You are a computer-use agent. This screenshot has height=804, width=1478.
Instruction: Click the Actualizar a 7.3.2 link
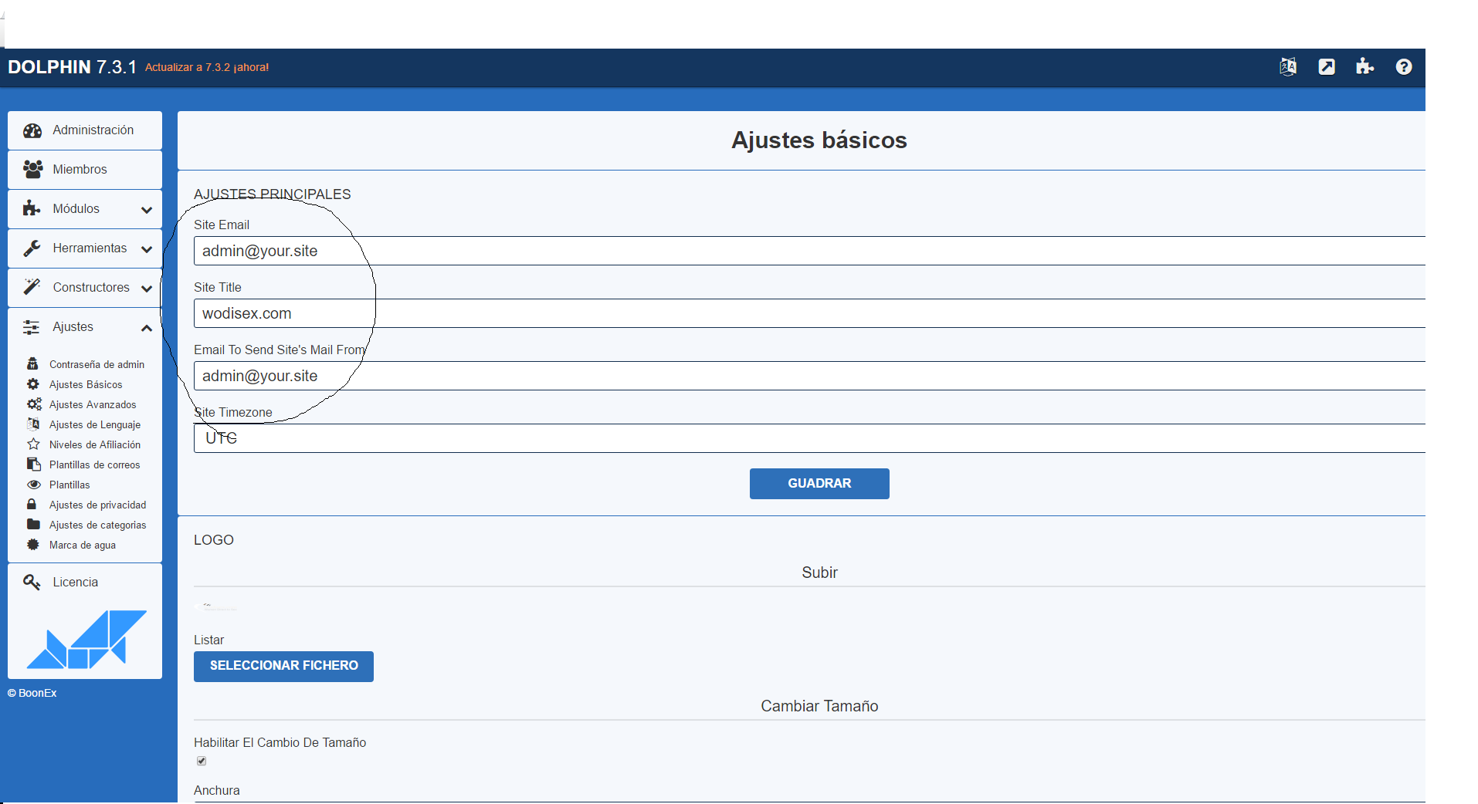tap(207, 67)
